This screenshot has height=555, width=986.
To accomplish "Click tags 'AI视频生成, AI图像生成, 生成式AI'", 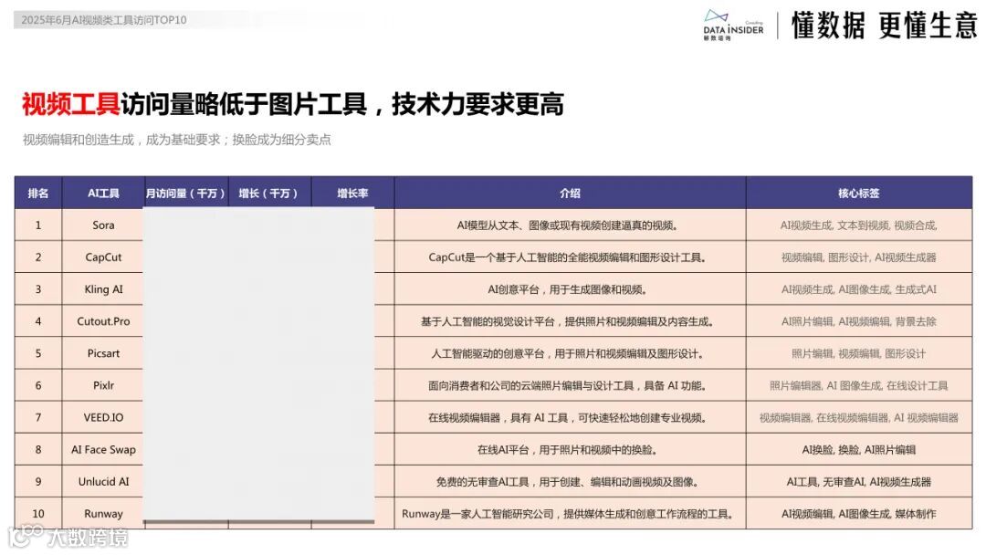I will click(x=859, y=289).
